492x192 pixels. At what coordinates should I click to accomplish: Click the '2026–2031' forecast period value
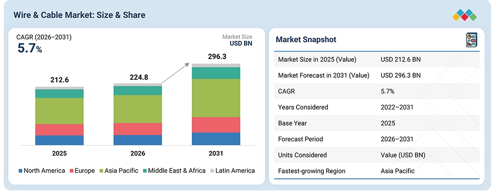(397, 139)
